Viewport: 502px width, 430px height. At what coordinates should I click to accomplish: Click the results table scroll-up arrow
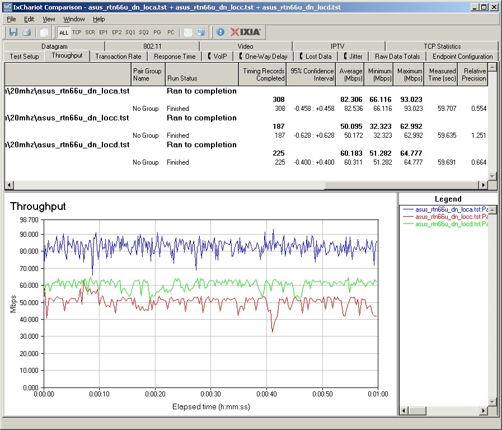pos(492,67)
